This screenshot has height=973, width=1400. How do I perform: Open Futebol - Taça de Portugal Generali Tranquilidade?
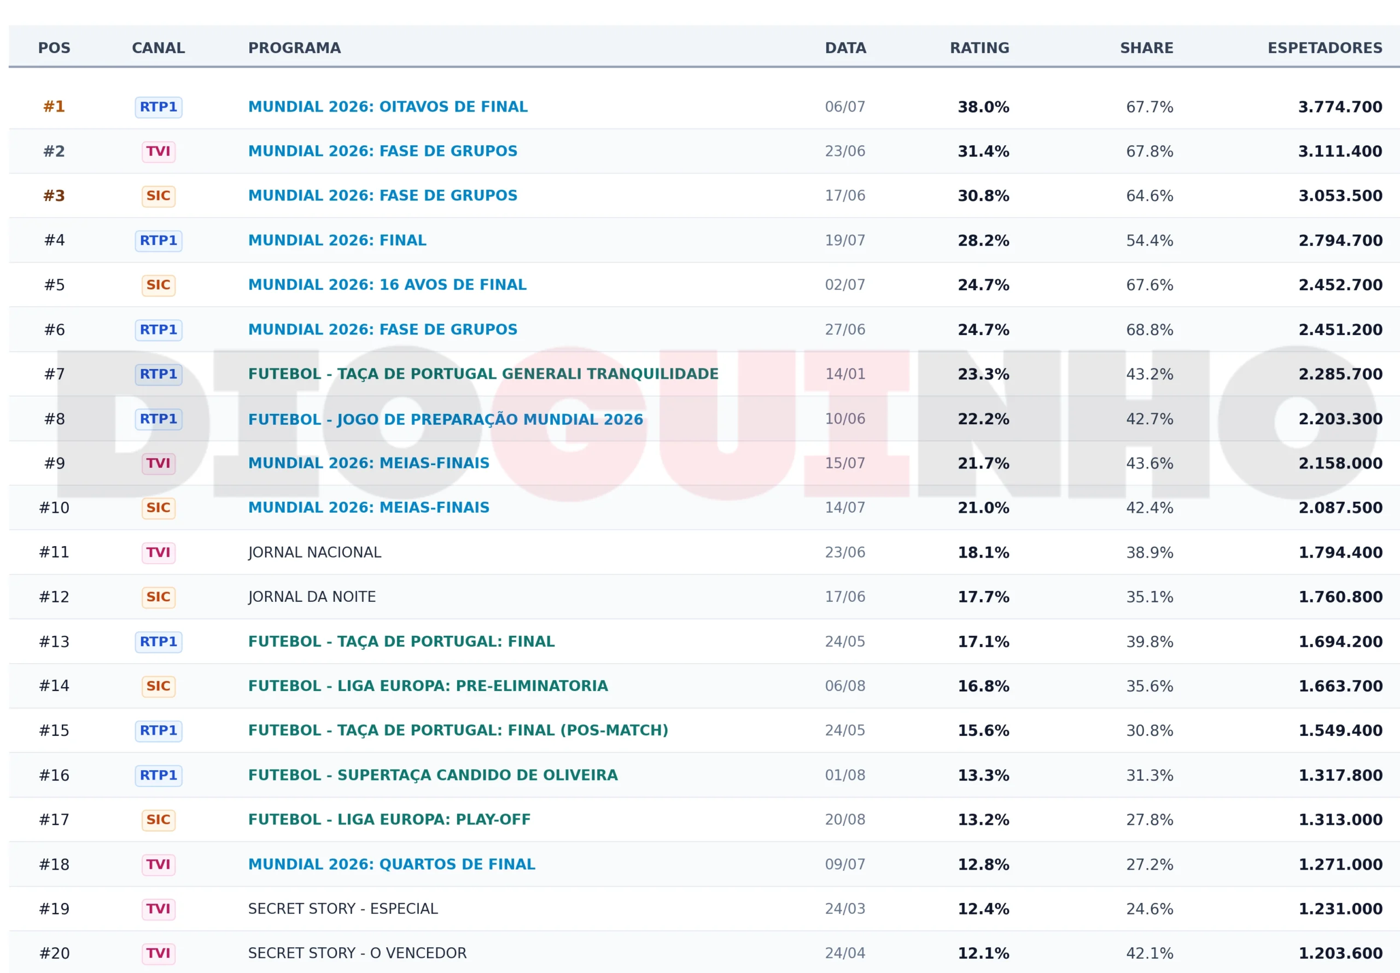pyautogui.click(x=483, y=374)
